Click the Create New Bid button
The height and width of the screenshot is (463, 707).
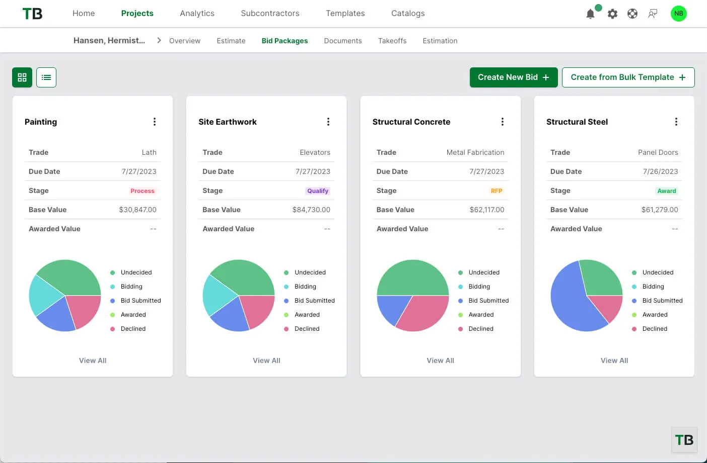[x=513, y=77]
